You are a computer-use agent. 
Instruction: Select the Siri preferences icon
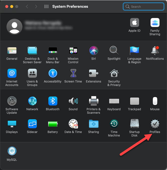94,51
